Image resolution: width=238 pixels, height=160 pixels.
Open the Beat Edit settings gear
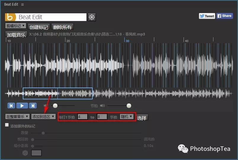click(x=92, y=17)
